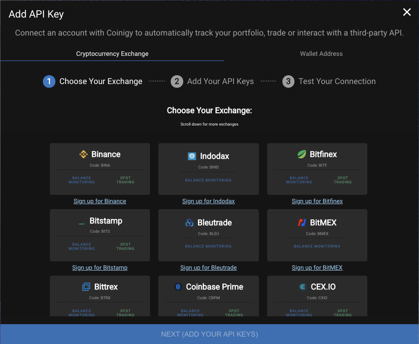Screen dimensions: 419x344
Task: Click the Bleutrade logo icon
Action: pyautogui.click(x=190, y=223)
